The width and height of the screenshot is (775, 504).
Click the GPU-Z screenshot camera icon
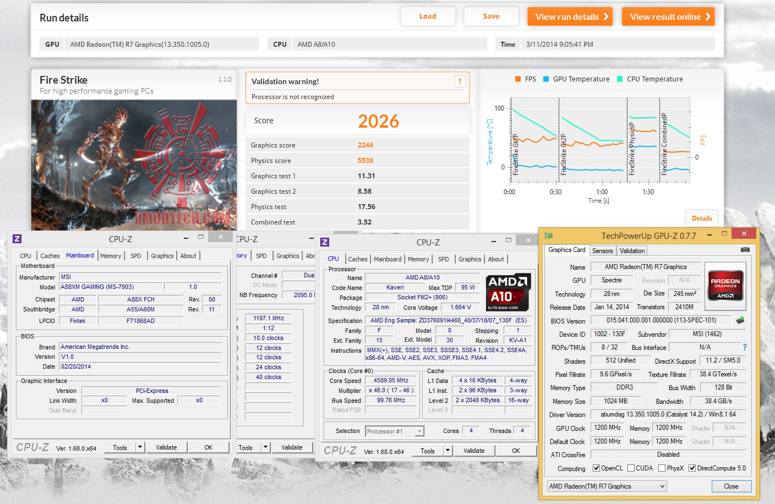(745, 250)
